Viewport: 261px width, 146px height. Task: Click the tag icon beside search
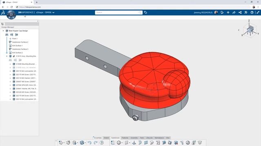tap(146, 13)
